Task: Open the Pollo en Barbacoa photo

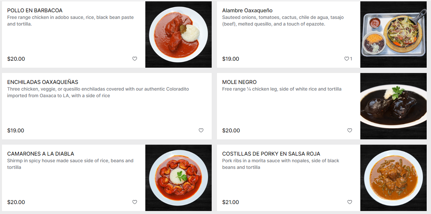Action: (x=179, y=35)
